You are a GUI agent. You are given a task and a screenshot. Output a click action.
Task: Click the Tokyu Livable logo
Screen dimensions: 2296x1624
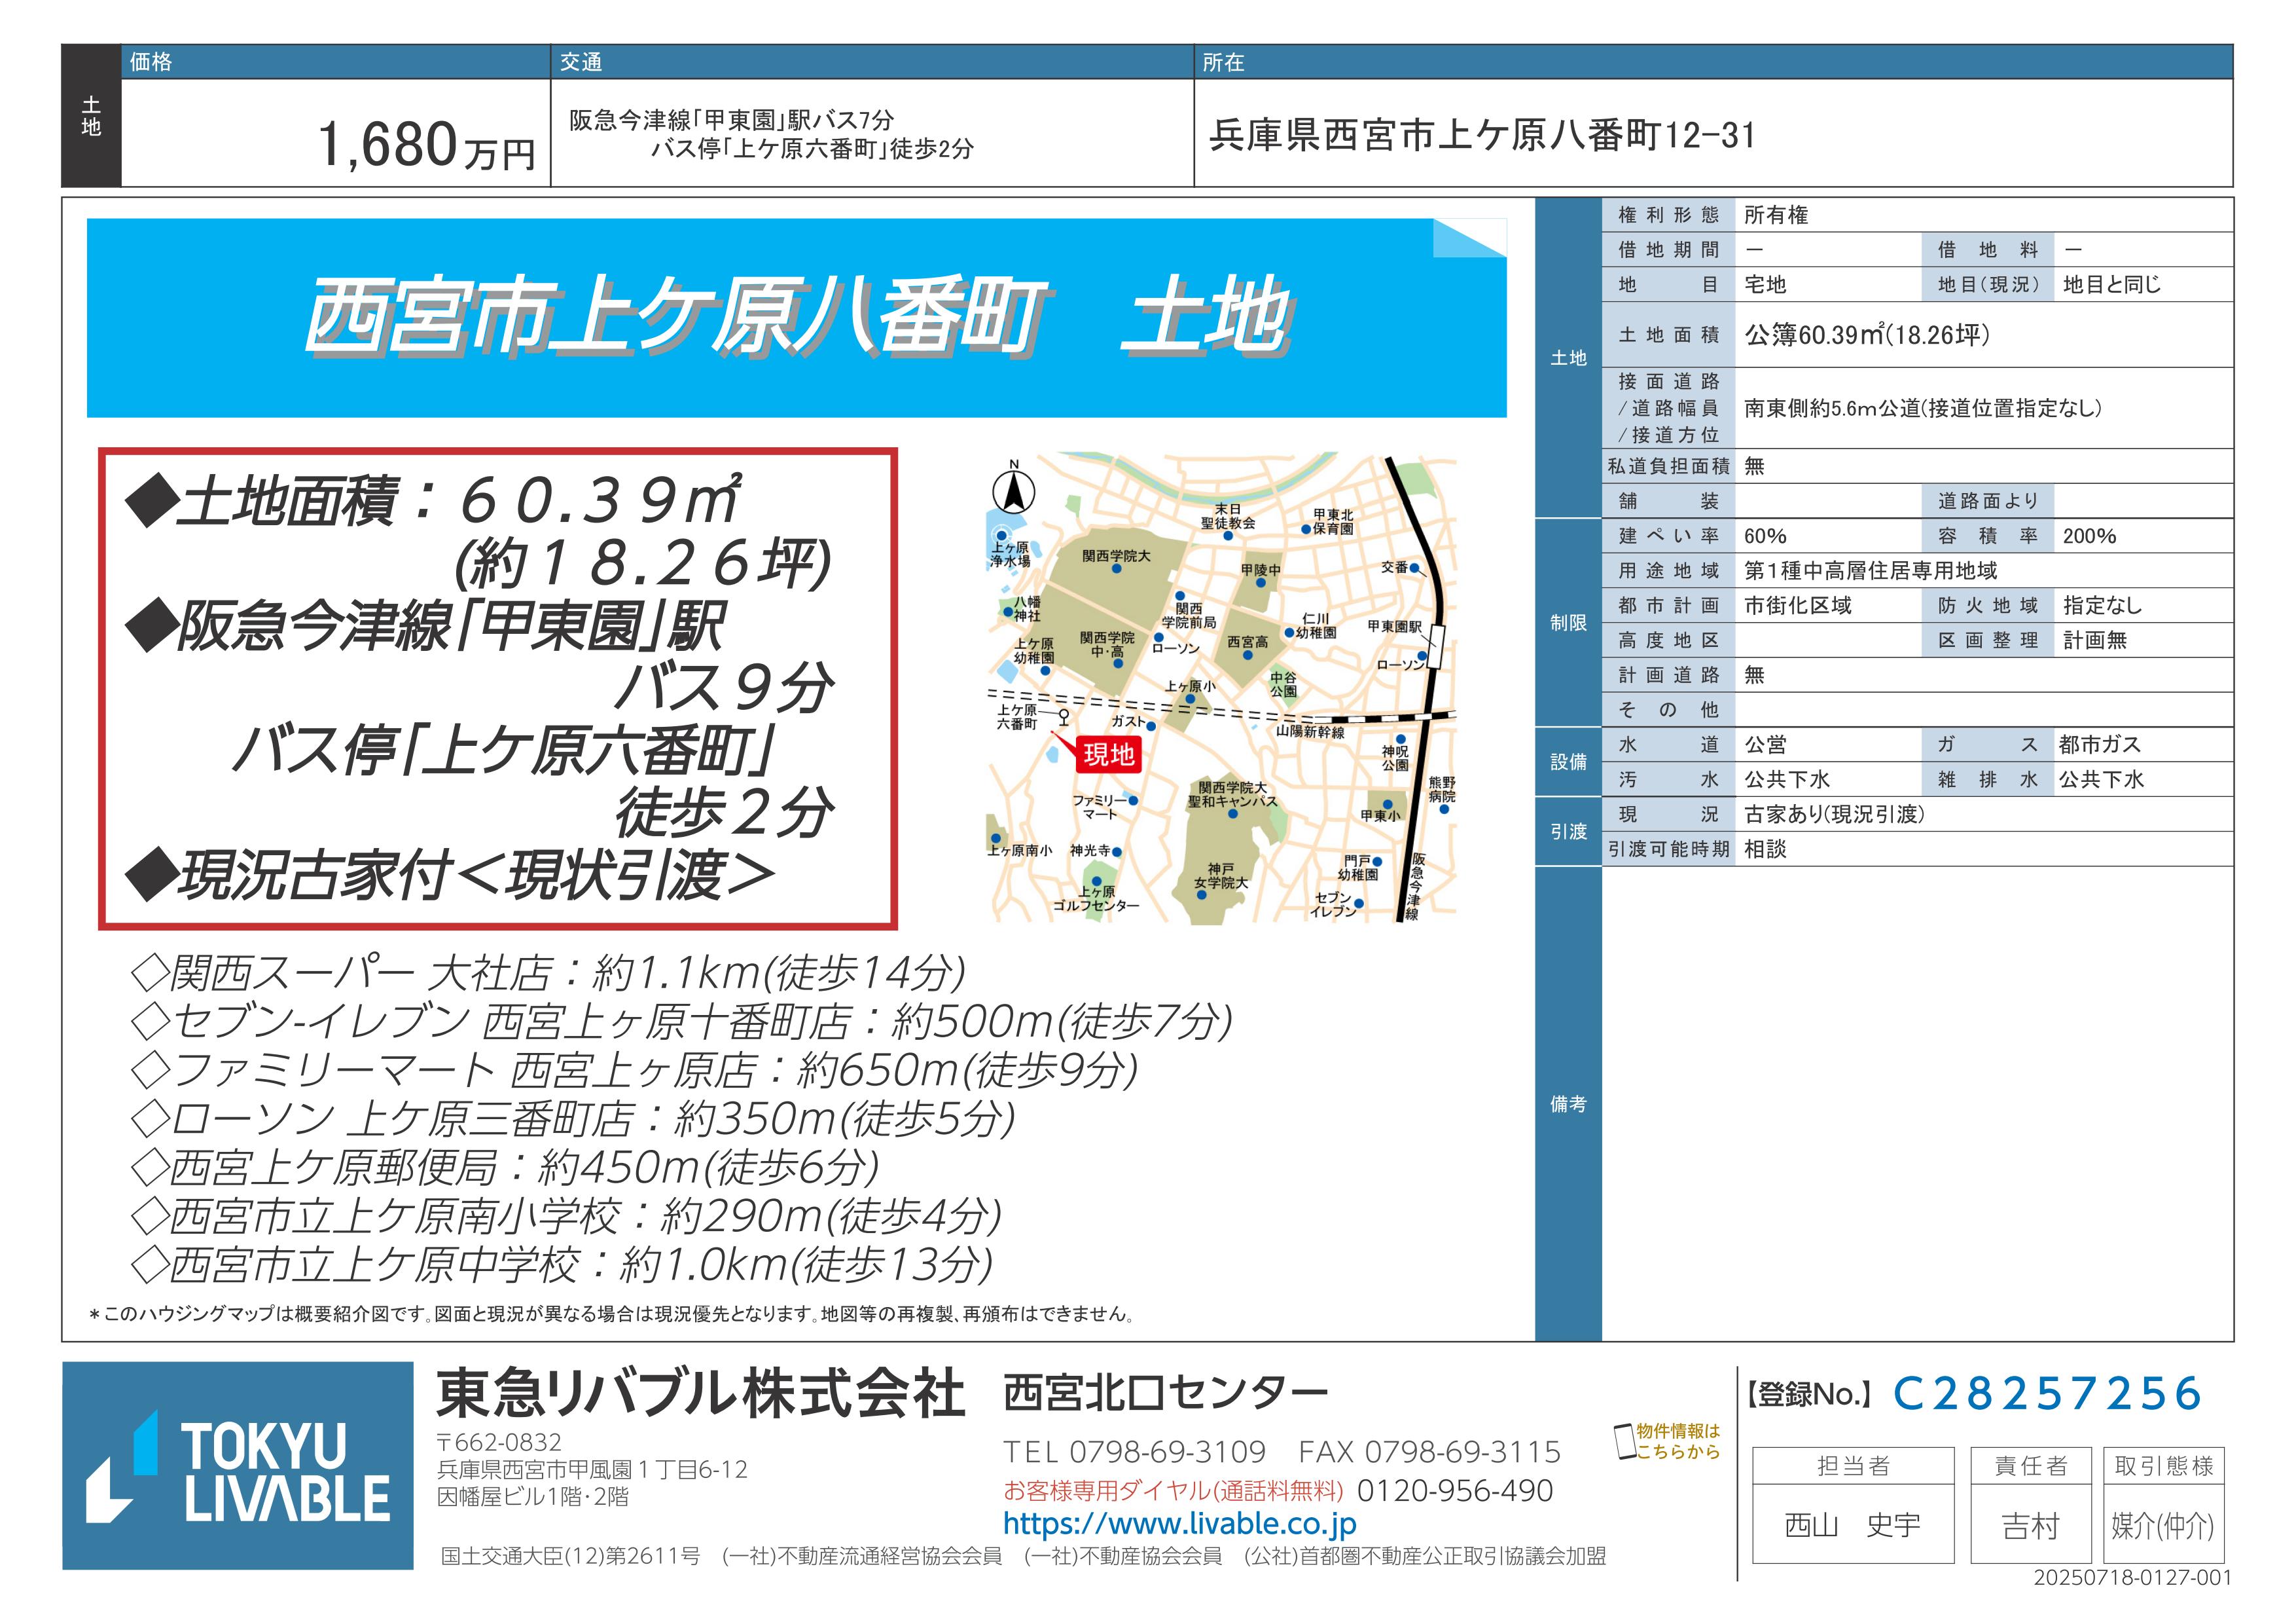(237, 1465)
